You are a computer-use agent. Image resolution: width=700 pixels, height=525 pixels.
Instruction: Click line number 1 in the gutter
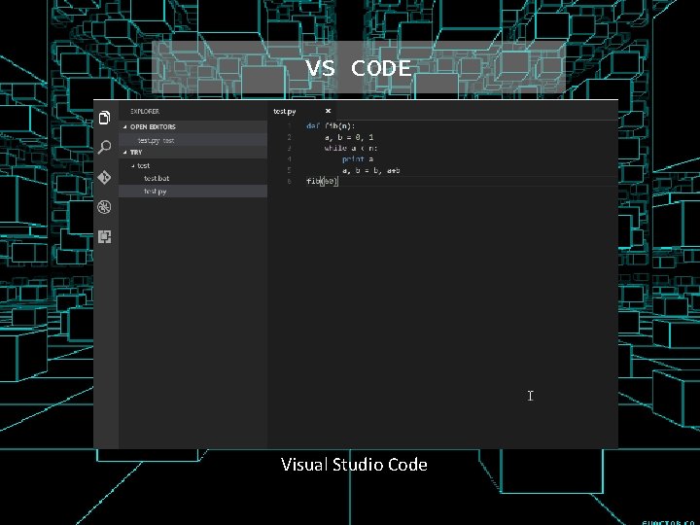point(290,125)
